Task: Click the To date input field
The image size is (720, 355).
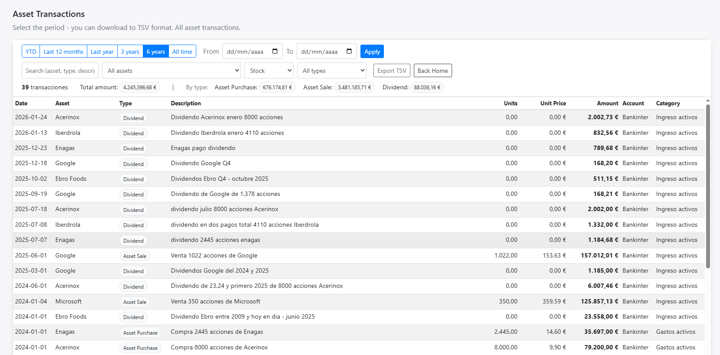Action: point(327,51)
